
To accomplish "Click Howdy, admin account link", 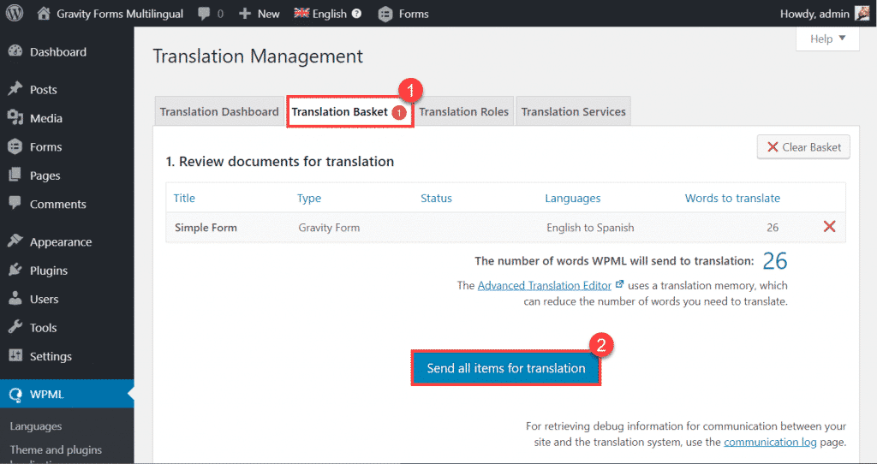I will [814, 14].
